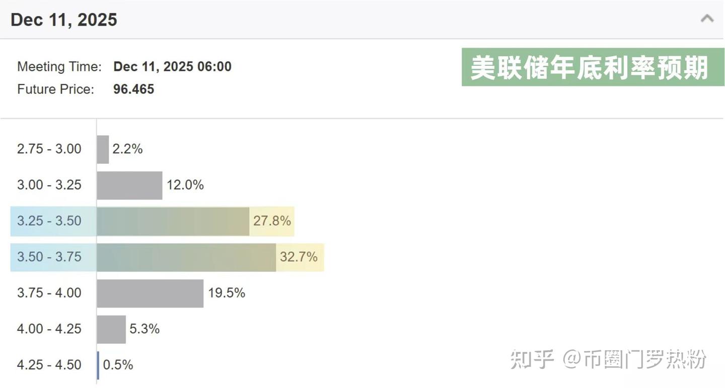
Task: Click the 4.00 - 4.25 probability bar
Action: (111, 329)
